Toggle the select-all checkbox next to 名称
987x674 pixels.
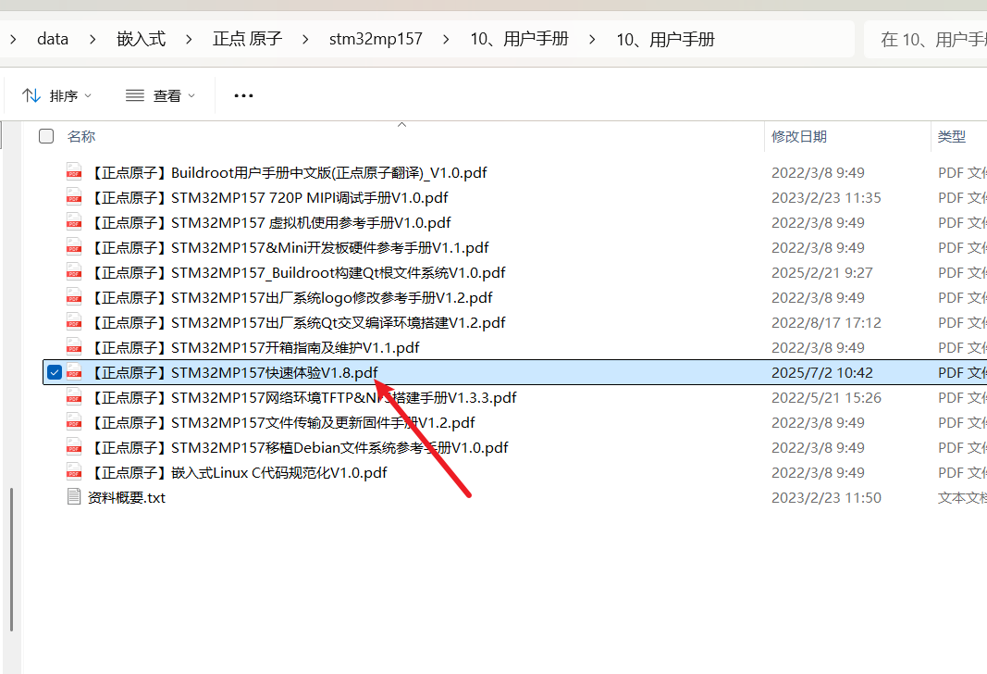coord(46,136)
